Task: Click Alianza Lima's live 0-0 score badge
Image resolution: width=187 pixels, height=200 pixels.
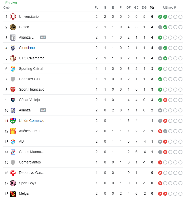Action: point(43,38)
